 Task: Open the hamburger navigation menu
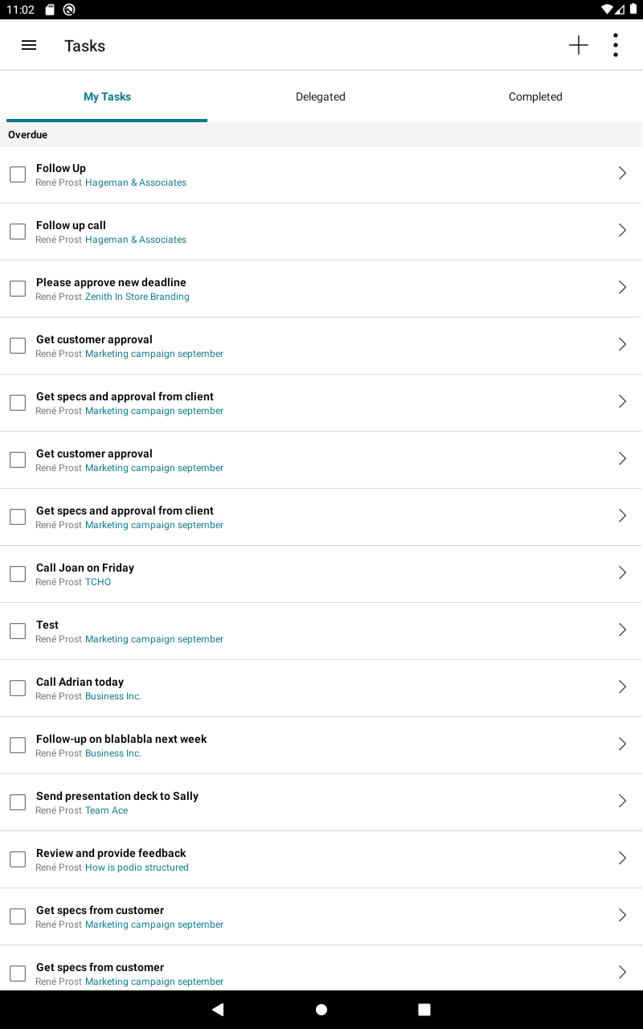(29, 46)
